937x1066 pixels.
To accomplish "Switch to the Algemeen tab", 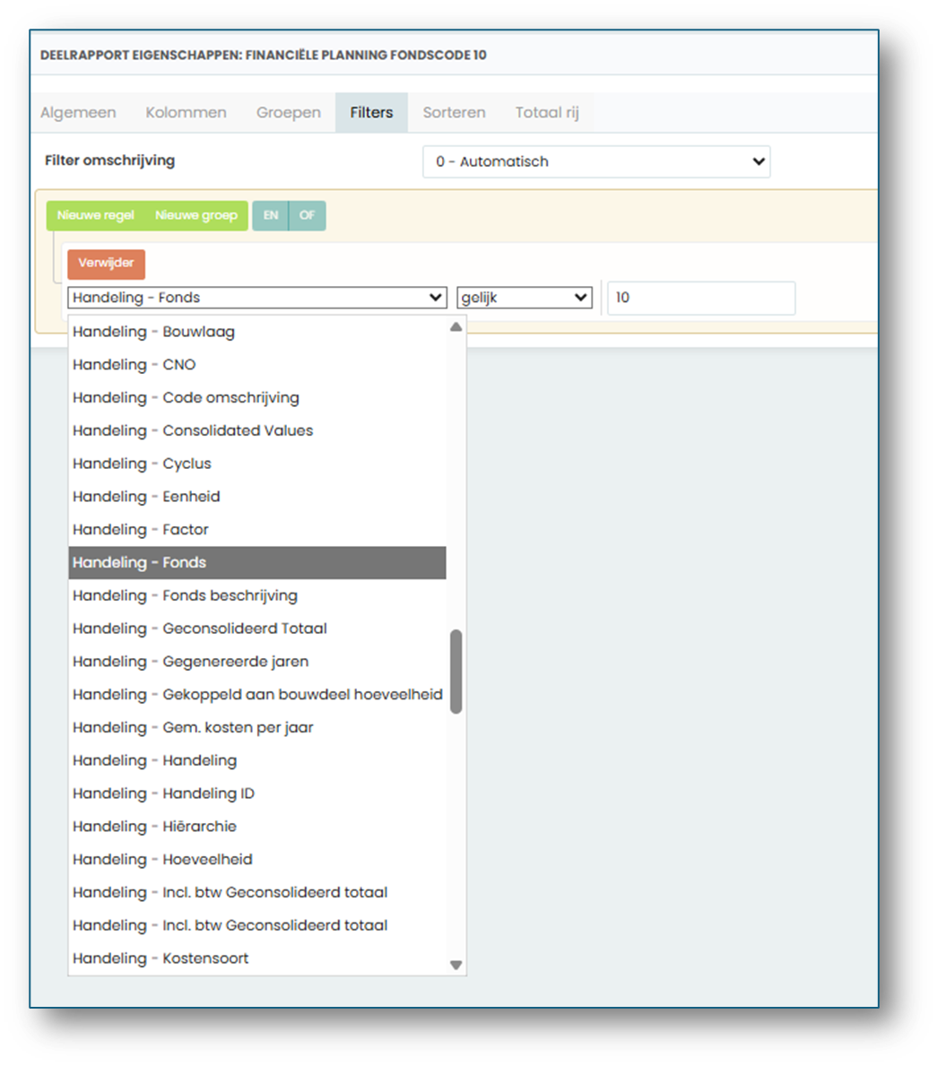I will tap(78, 113).
